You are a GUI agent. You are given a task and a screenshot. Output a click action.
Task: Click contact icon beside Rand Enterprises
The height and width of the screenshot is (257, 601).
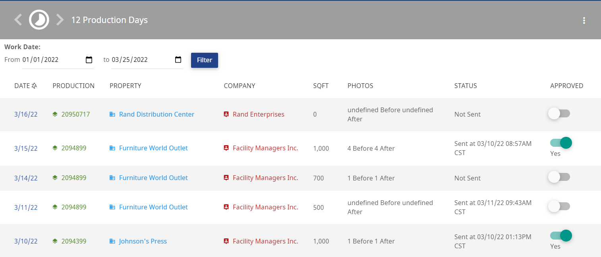(226, 114)
